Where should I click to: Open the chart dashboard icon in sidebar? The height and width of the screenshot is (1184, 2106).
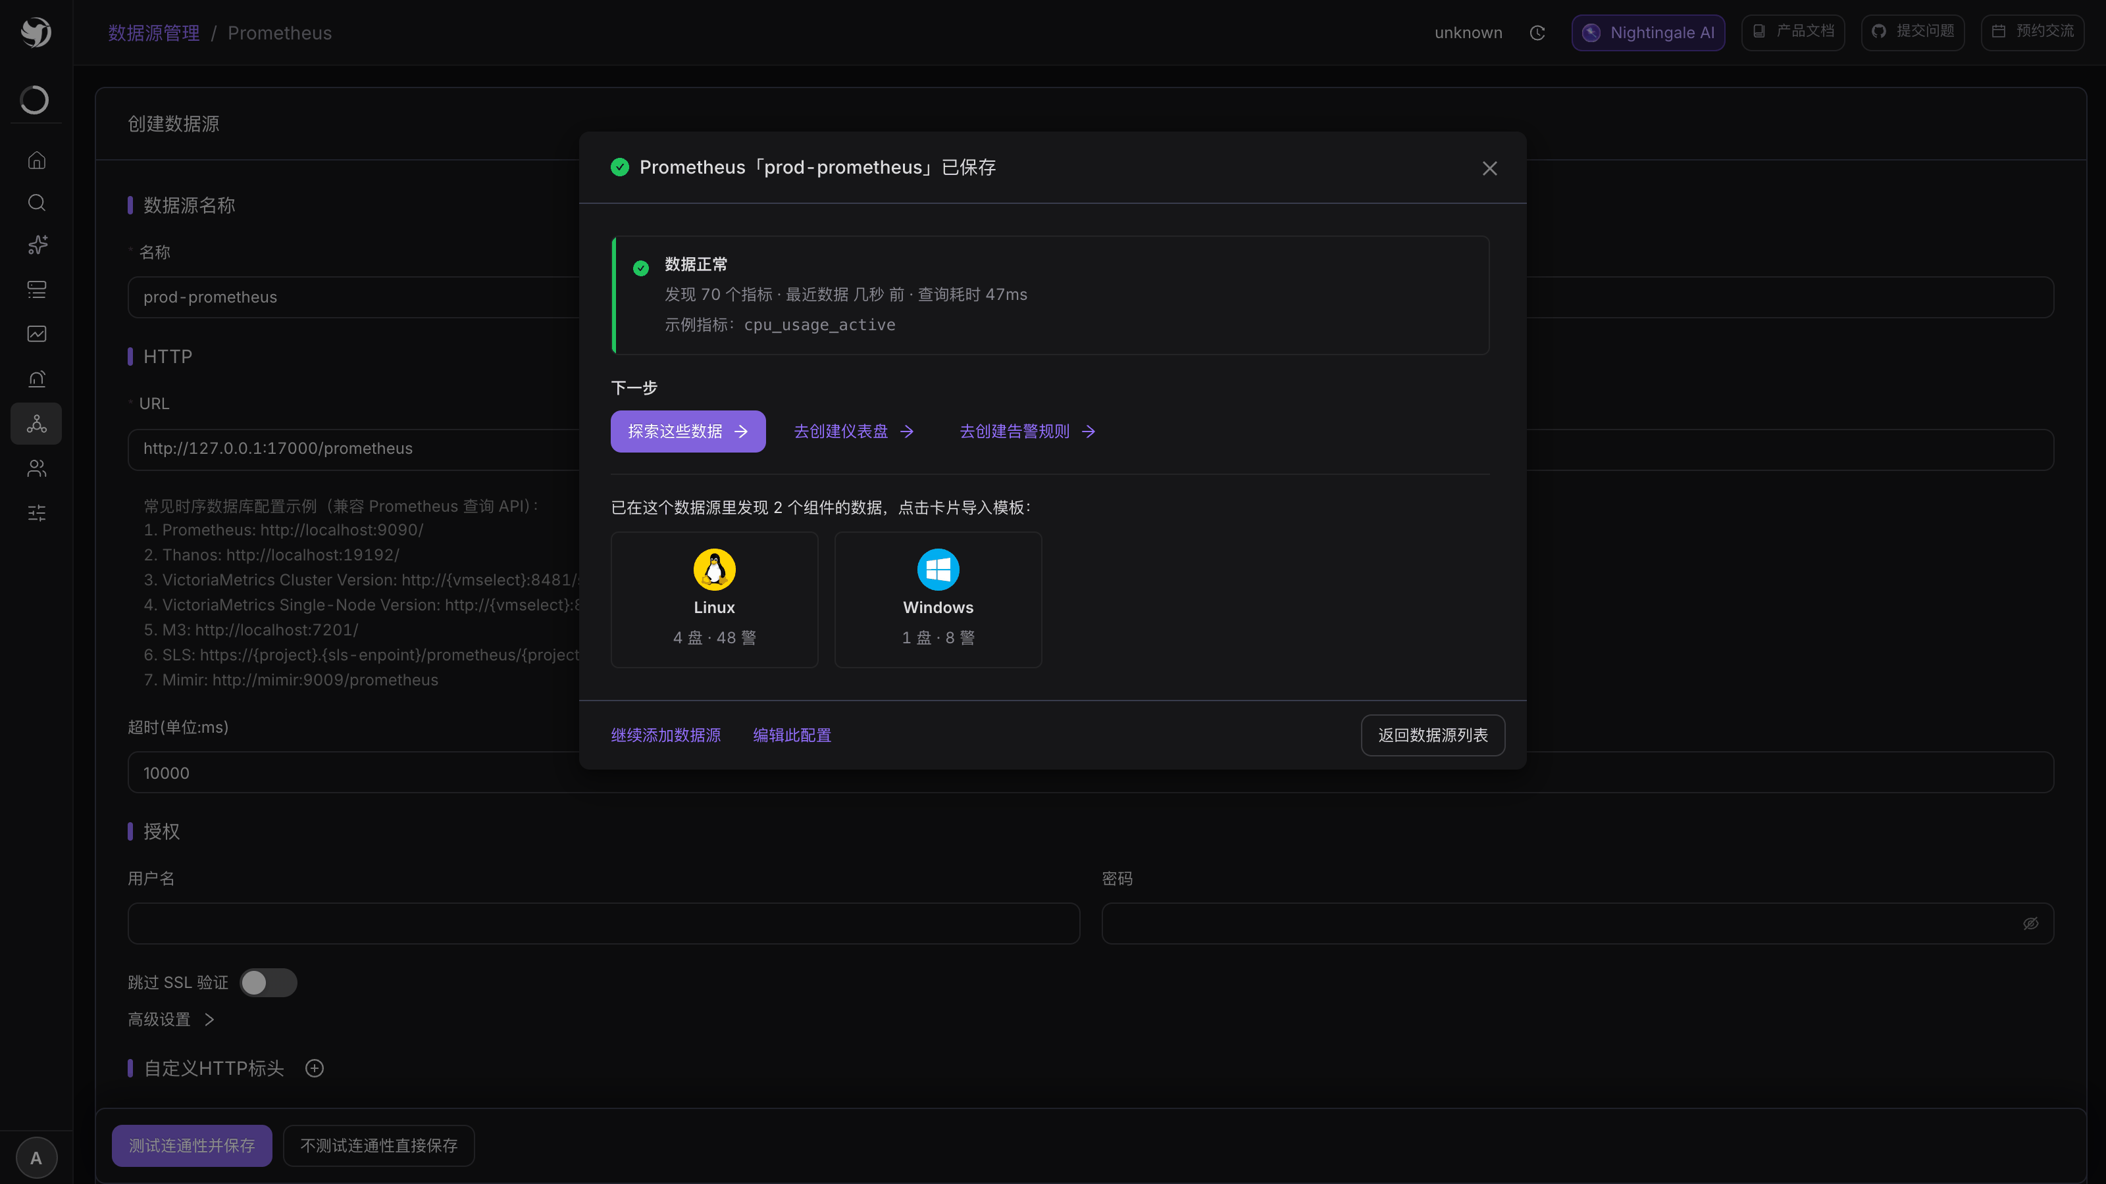[x=37, y=334]
